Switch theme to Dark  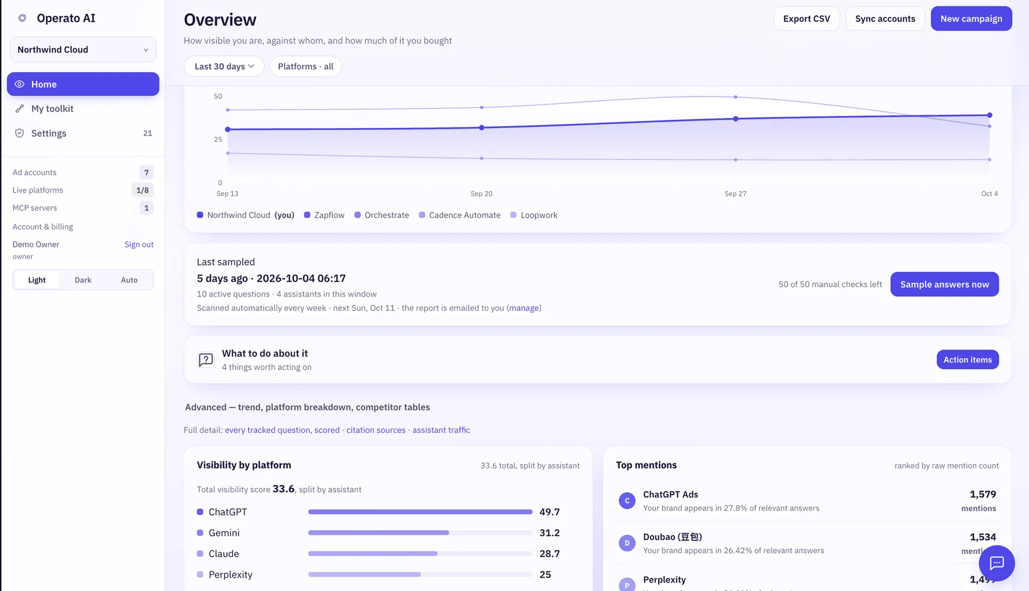pos(83,280)
